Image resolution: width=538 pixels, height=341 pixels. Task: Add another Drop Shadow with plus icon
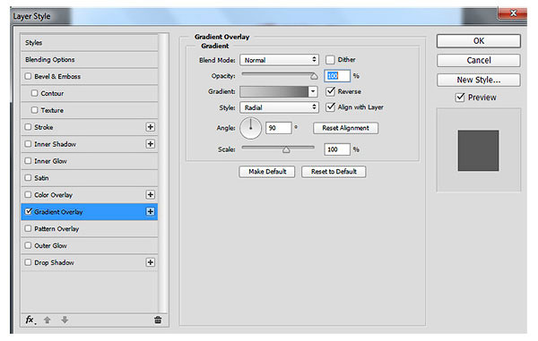click(151, 262)
